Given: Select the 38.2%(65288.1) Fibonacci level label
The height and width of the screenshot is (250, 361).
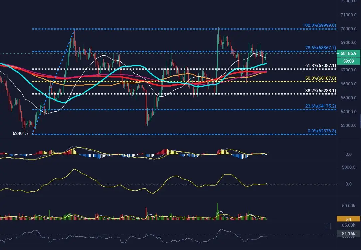Looking at the screenshot, I should [x=320, y=90].
